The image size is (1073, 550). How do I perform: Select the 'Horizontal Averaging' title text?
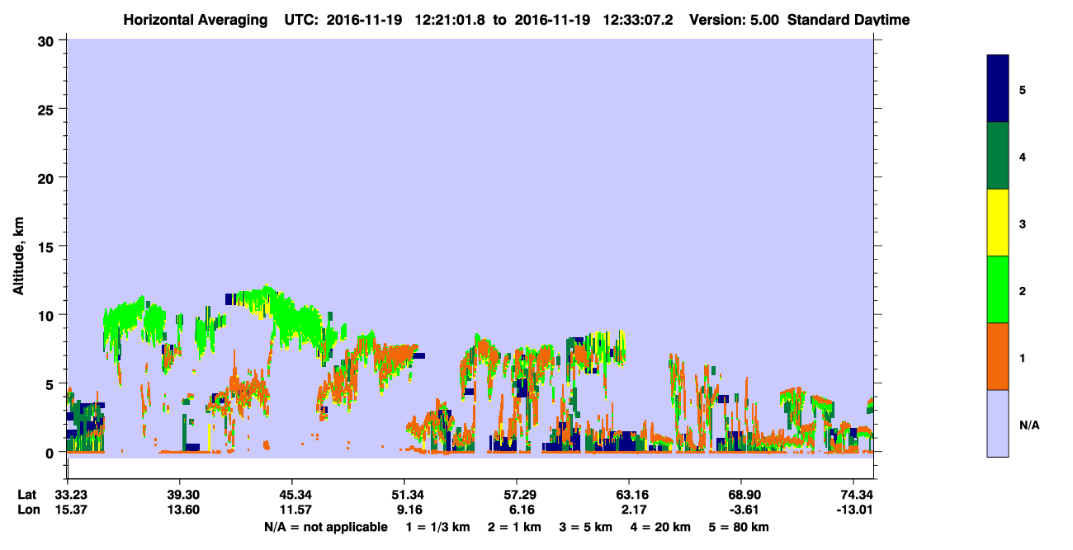(195, 20)
